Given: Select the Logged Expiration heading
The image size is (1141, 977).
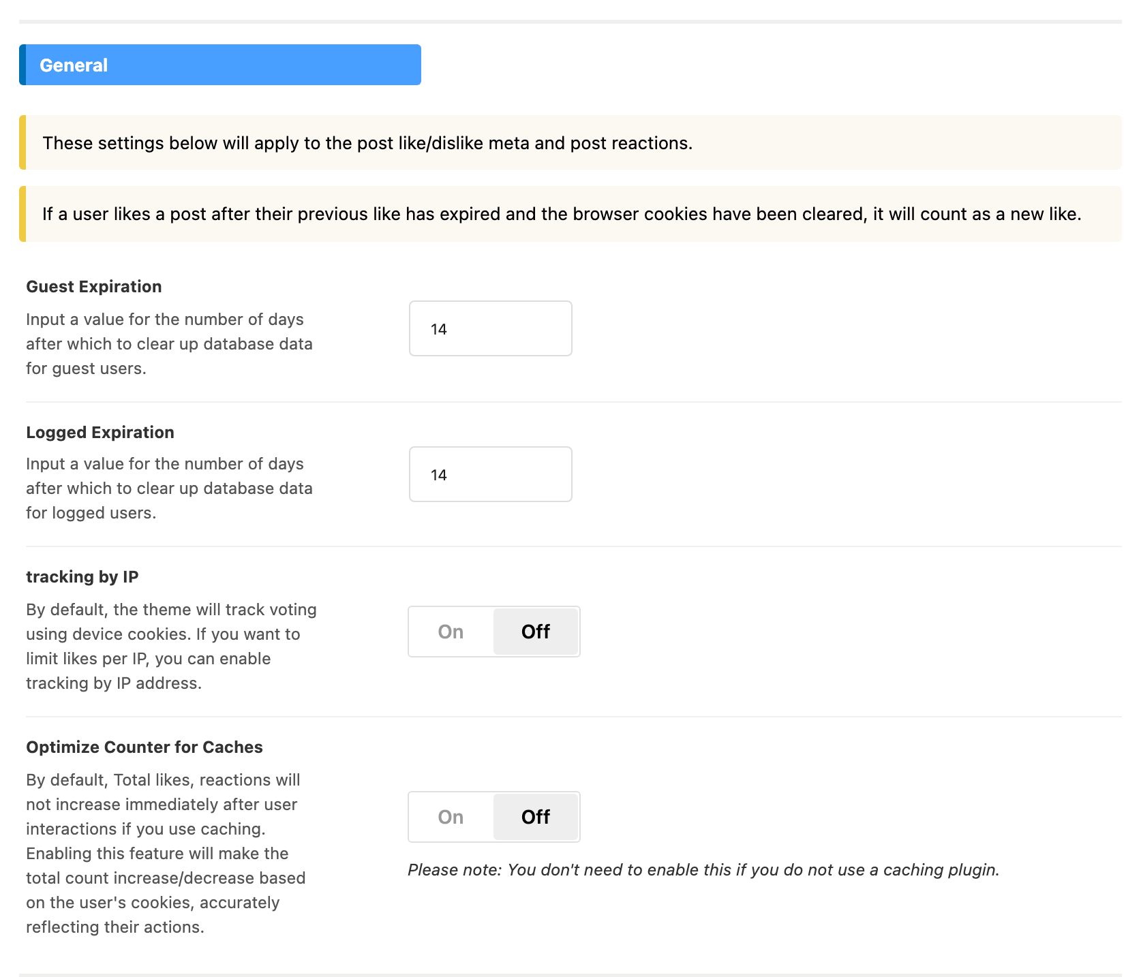Looking at the screenshot, I should [100, 433].
